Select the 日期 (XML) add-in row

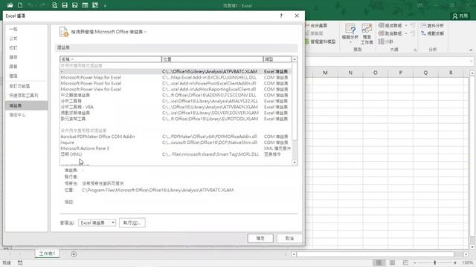click(176, 154)
